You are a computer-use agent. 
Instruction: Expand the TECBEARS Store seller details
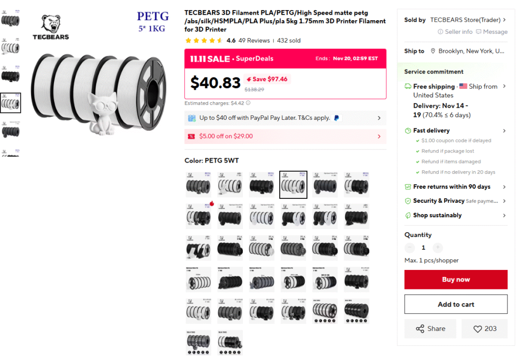504,20
